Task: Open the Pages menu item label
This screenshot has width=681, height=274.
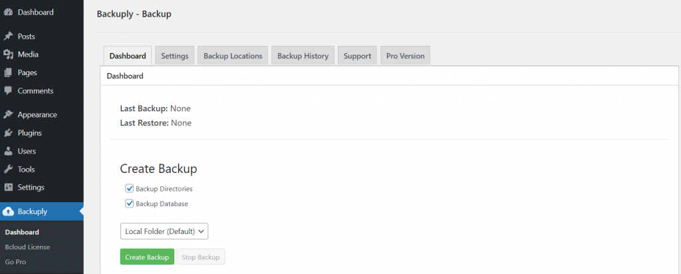Action: (27, 73)
